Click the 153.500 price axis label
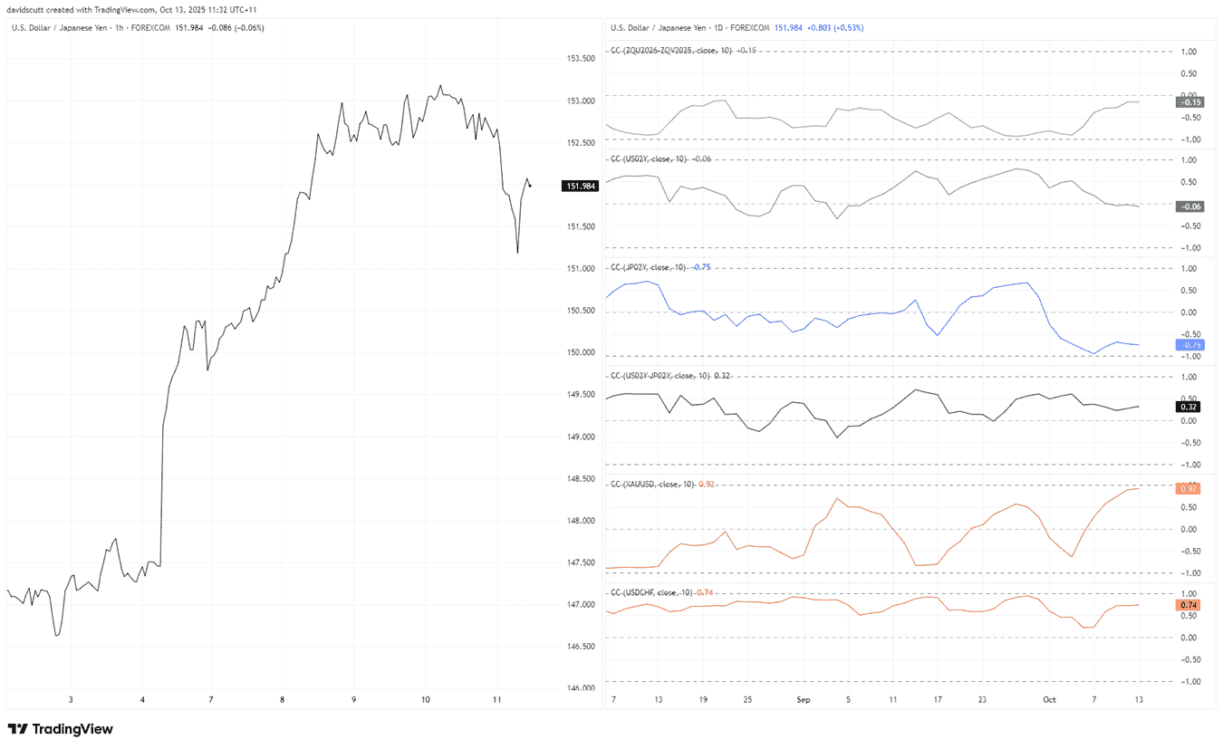The image size is (1223, 749). [x=581, y=59]
